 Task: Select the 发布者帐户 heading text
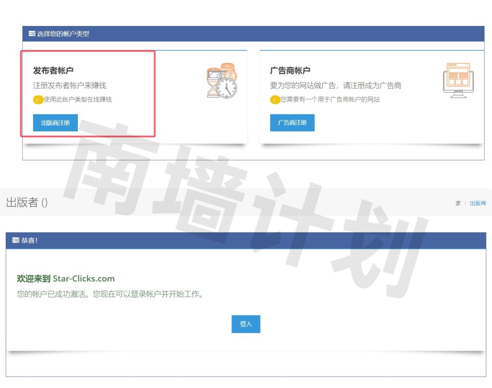[53, 71]
